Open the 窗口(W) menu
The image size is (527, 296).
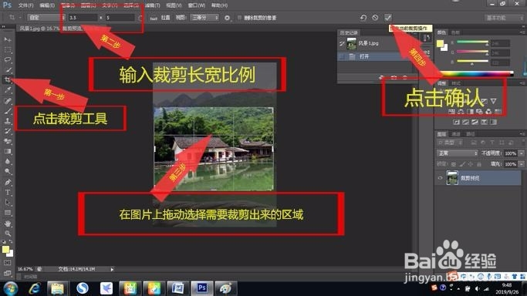(x=196, y=5)
